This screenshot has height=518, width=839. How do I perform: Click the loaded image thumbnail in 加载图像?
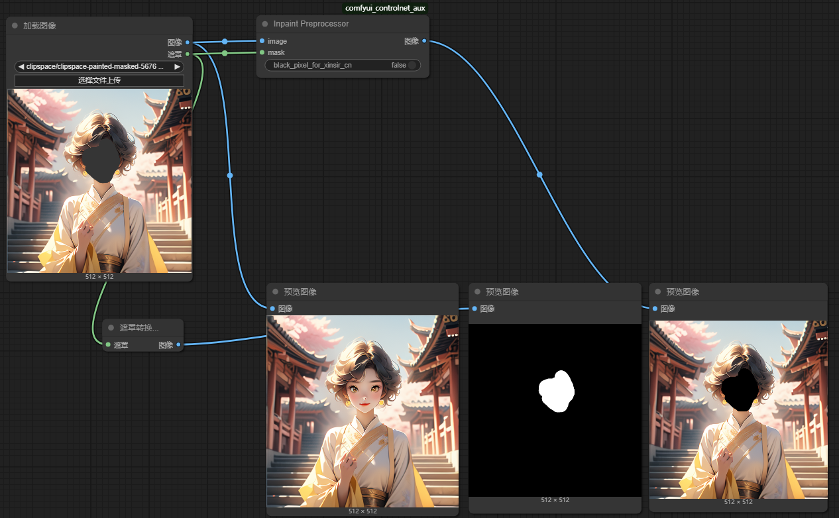tap(99, 180)
